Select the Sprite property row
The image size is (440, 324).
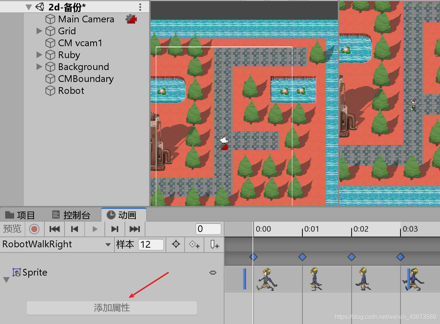(x=112, y=273)
